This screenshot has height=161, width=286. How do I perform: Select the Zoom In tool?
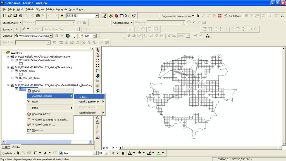click(97, 50)
